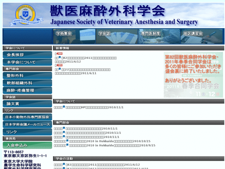
Task: Click the blue icon by the HP 2010/11/1 entry
Action: coord(64,107)
